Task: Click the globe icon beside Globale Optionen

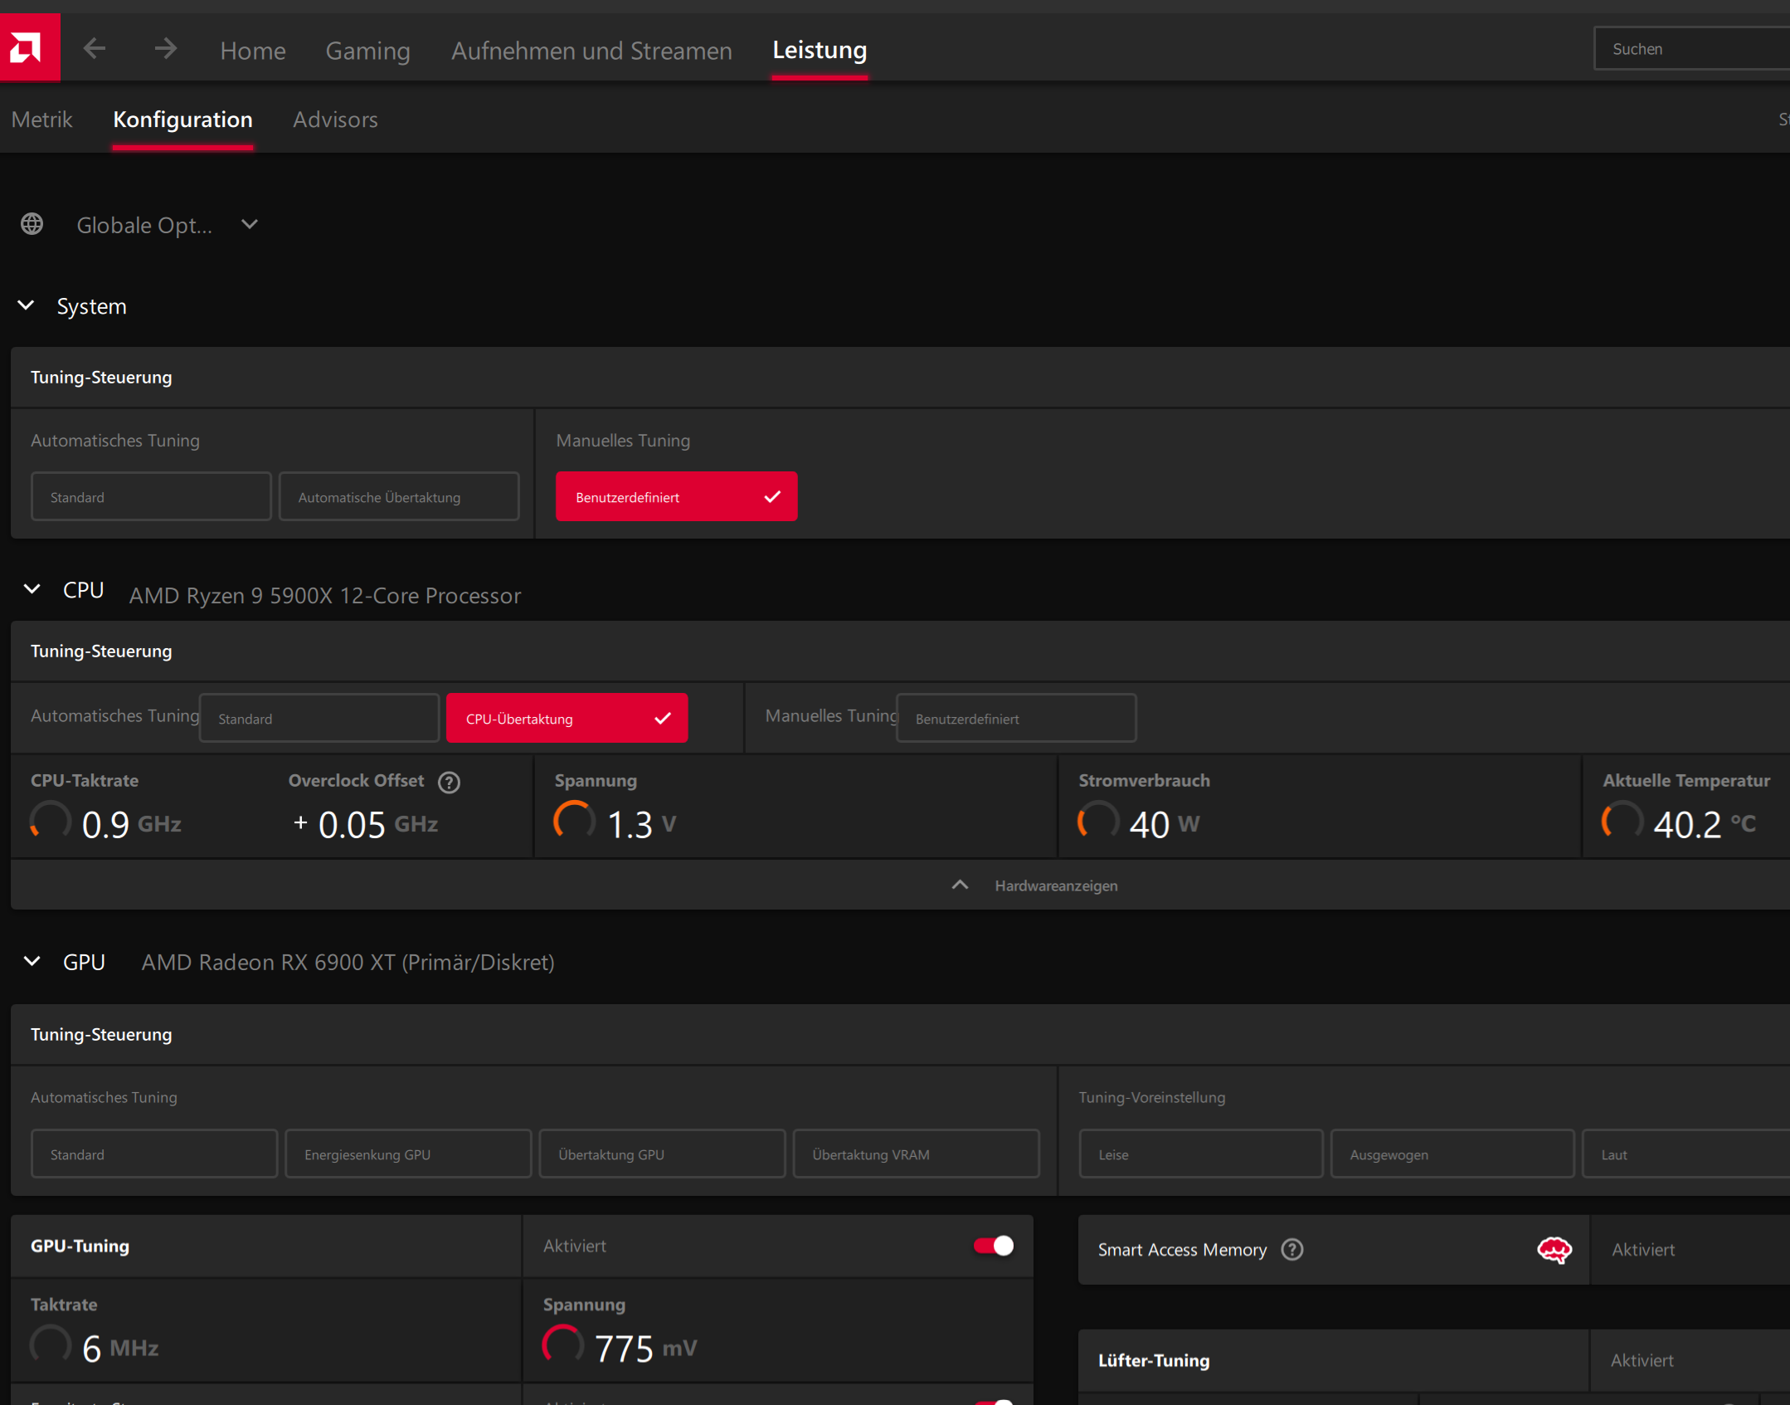Action: 32,224
